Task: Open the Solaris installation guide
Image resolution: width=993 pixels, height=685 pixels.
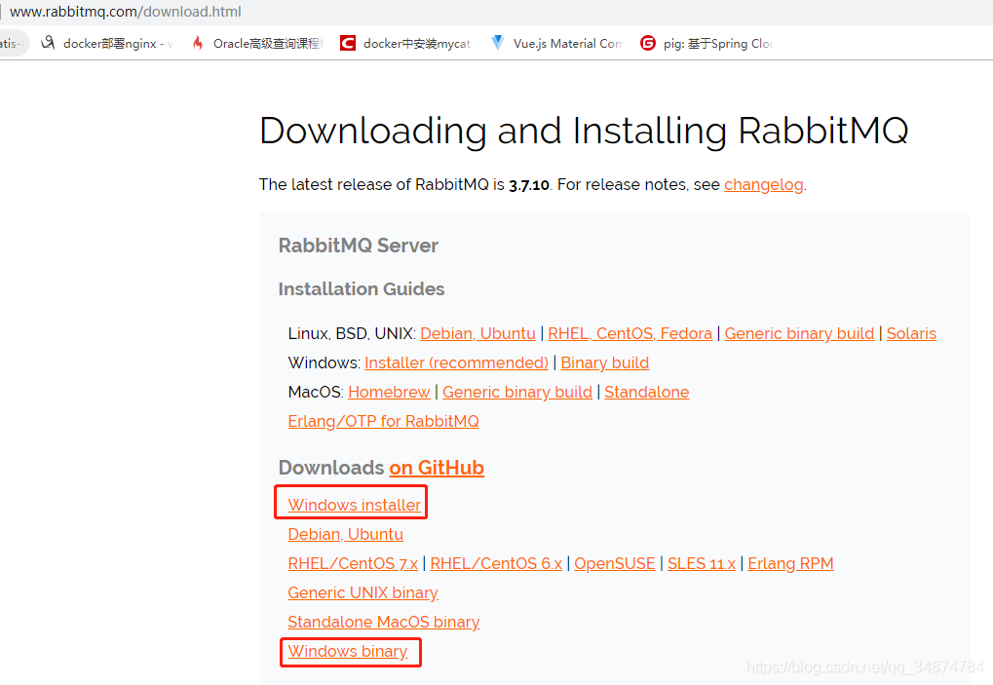Action: point(911,333)
